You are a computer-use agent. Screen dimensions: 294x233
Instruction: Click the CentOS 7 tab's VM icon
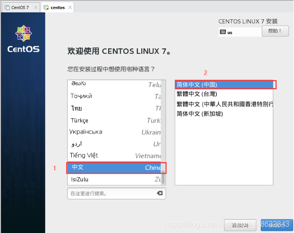(x=7, y=7)
